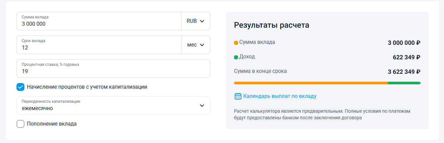This screenshot has width=444, height=143.
Task: Click the Сумма в конце срока label
Action: point(260,71)
